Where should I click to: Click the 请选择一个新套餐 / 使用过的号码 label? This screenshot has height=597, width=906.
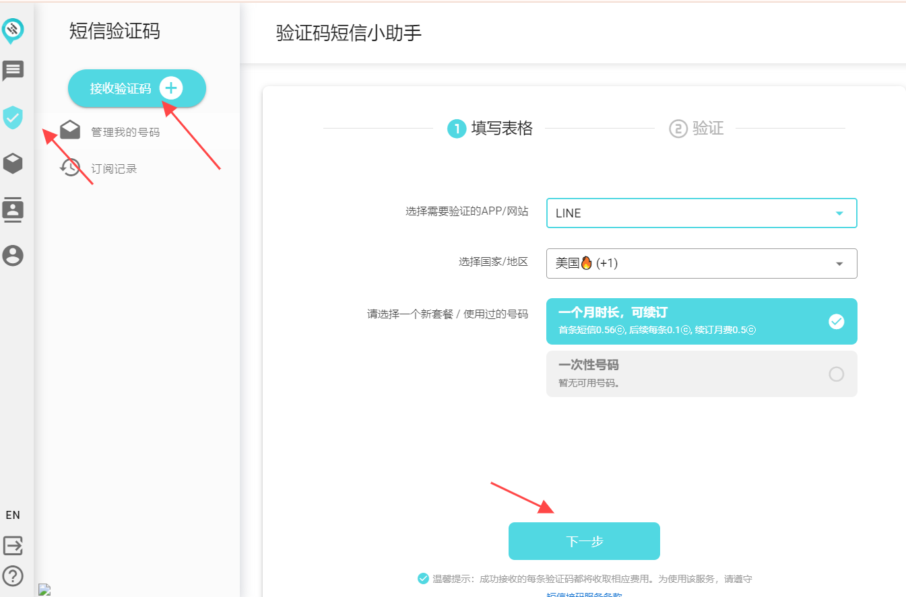(447, 314)
